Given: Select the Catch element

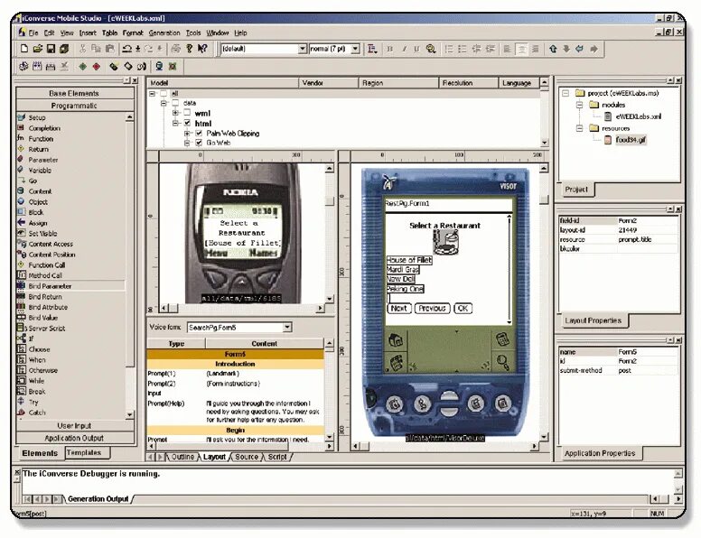Looking at the screenshot, I should tap(37, 413).
